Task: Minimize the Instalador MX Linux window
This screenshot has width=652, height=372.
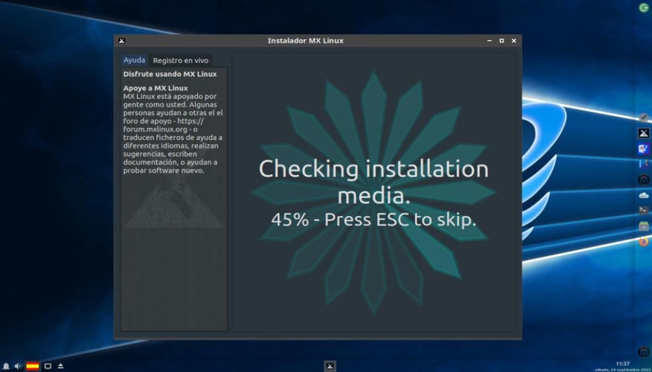Action: pos(490,41)
